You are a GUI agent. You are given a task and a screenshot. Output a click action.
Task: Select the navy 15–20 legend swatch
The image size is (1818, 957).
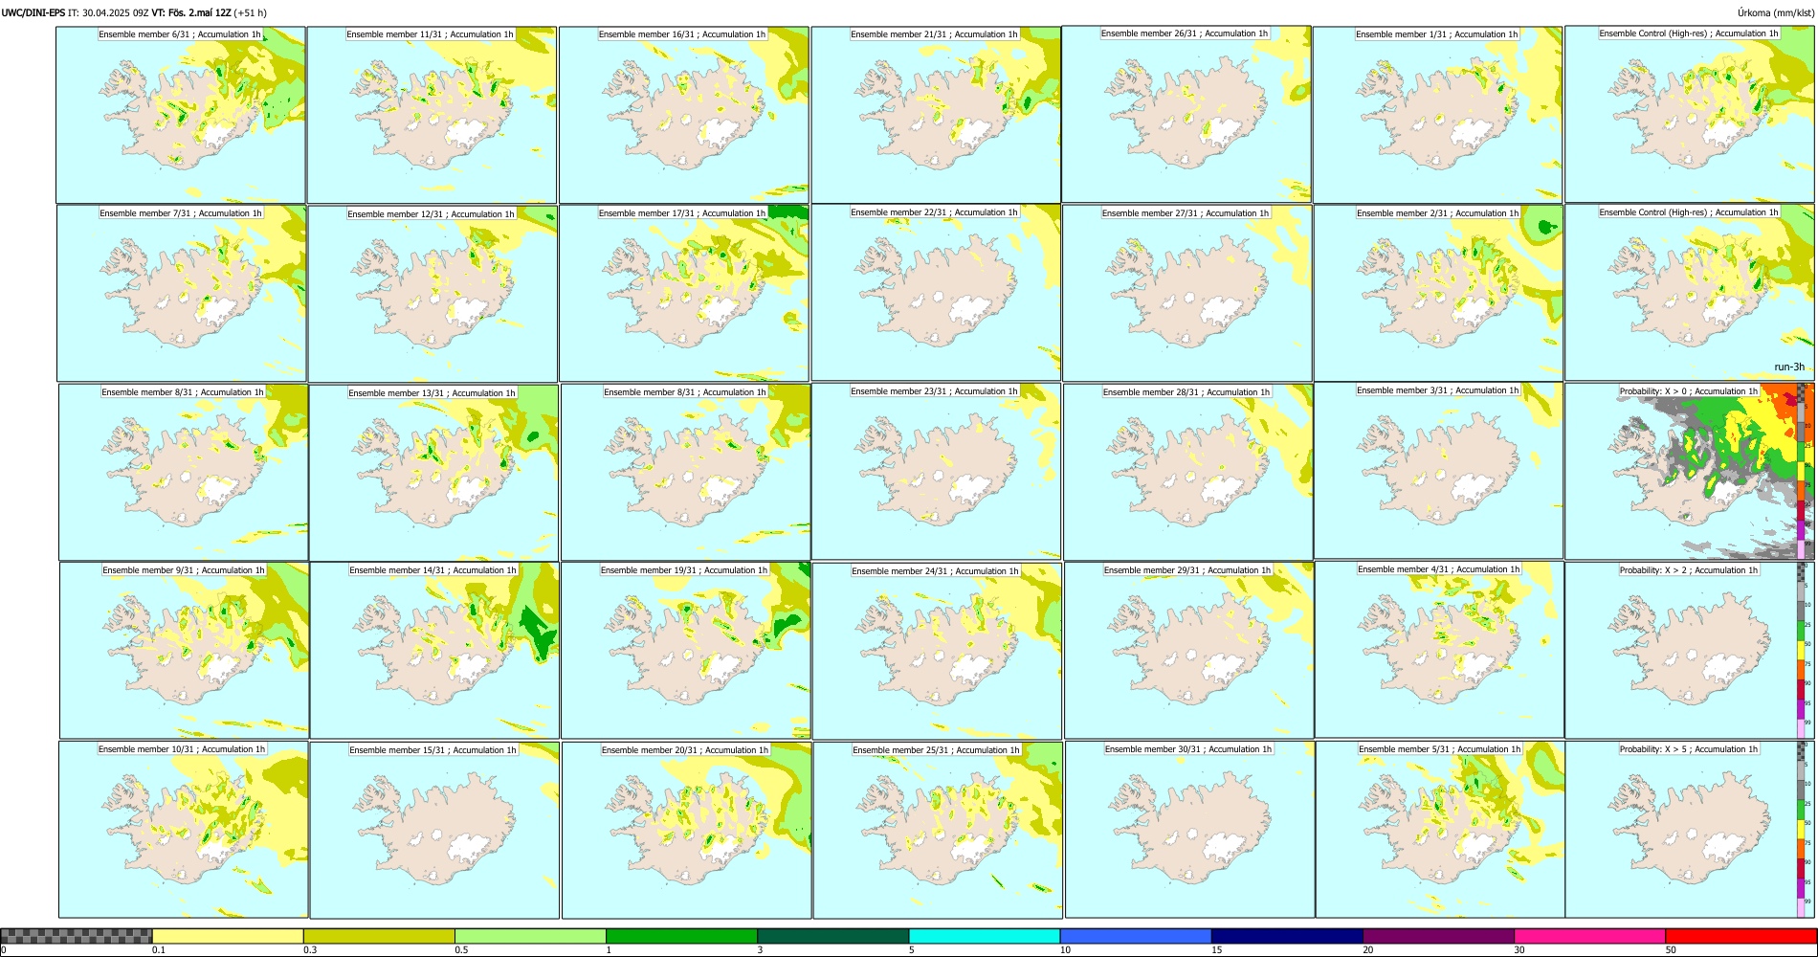pyautogui.click(x=1287, y=936)
